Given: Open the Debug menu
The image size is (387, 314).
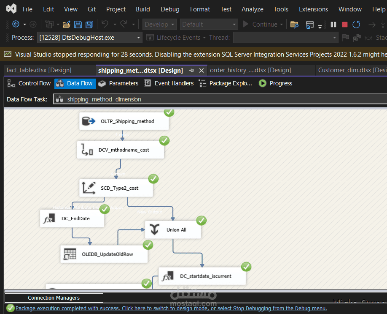Looking at the screenshot, I should (169, 9).
